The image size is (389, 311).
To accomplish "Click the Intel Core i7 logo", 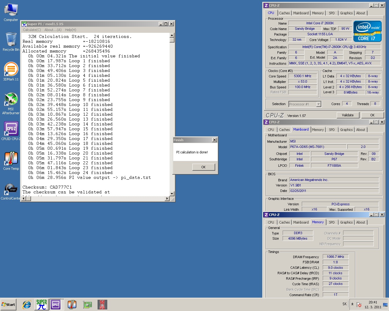I will point(367,31).
